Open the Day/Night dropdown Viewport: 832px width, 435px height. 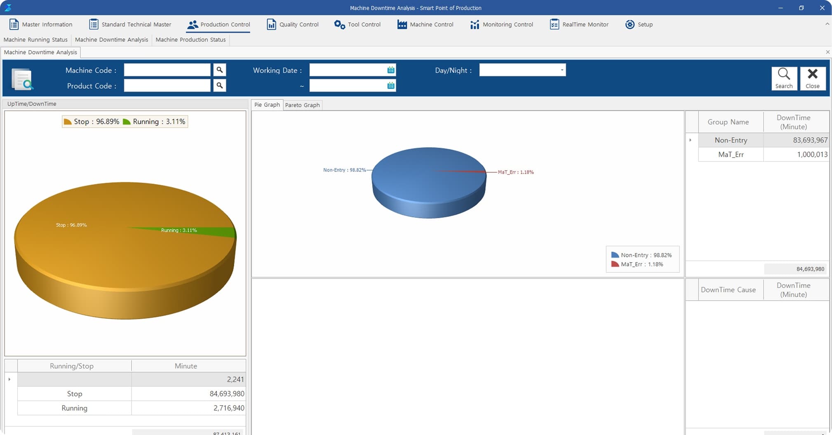(562, 70)
